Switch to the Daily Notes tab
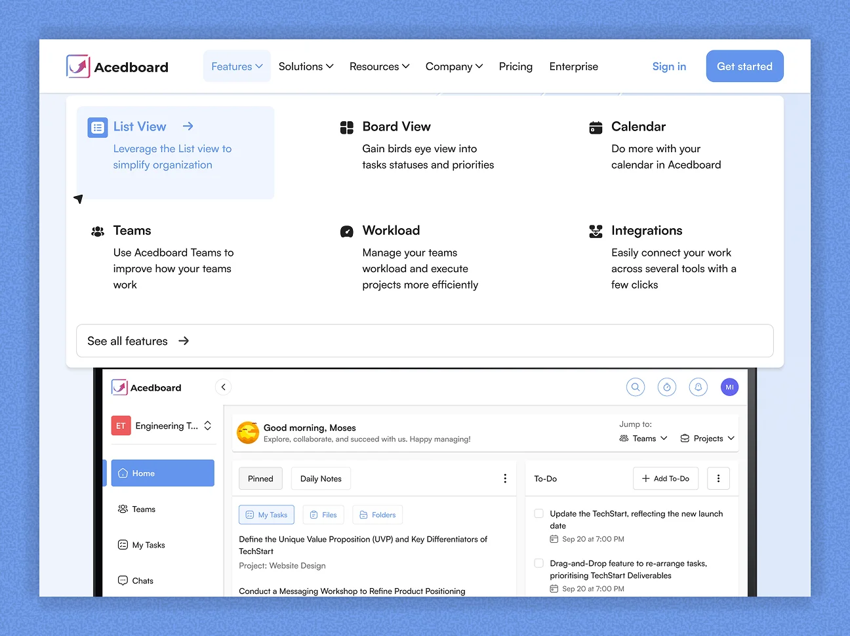This screenshot has height=636, width=850. (321, 479)
